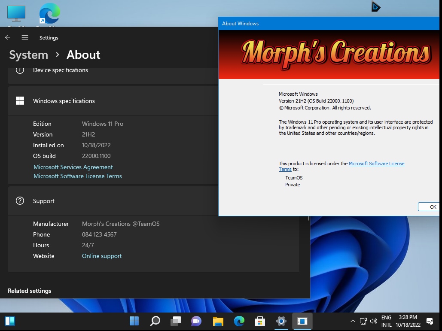
Task: Open the Edge shortcut on desktop
Action: (49, 14)
